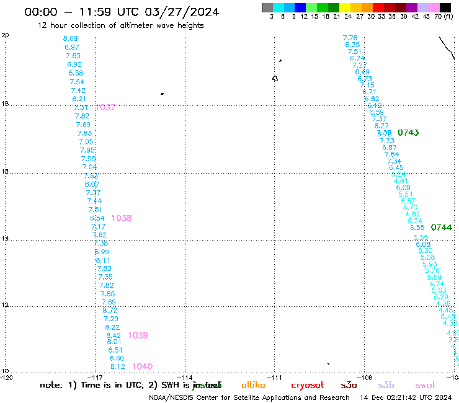Click the wave height value 8.09
Viewport: 459px width, 403px height.
click(70, 38)
